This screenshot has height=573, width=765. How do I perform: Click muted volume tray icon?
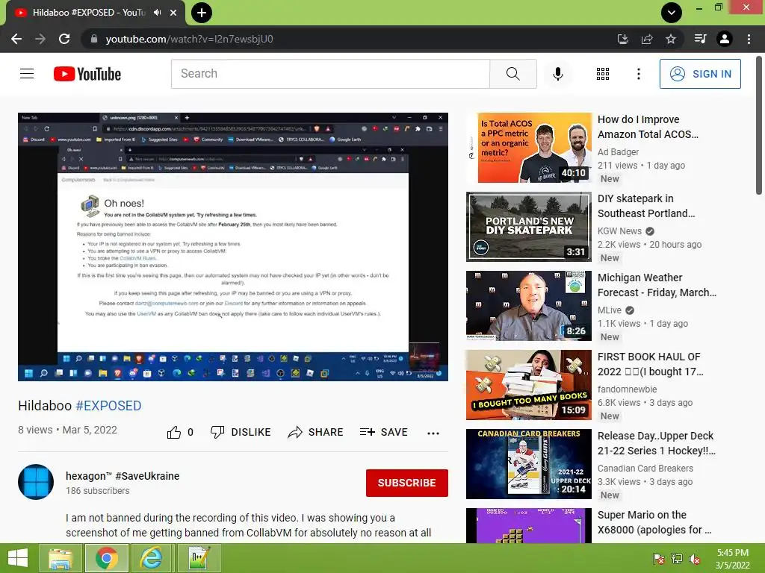(695, 559)
